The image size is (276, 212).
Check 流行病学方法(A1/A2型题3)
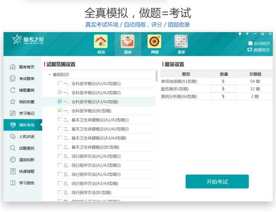pyautogui.click(x=60, y=174)
